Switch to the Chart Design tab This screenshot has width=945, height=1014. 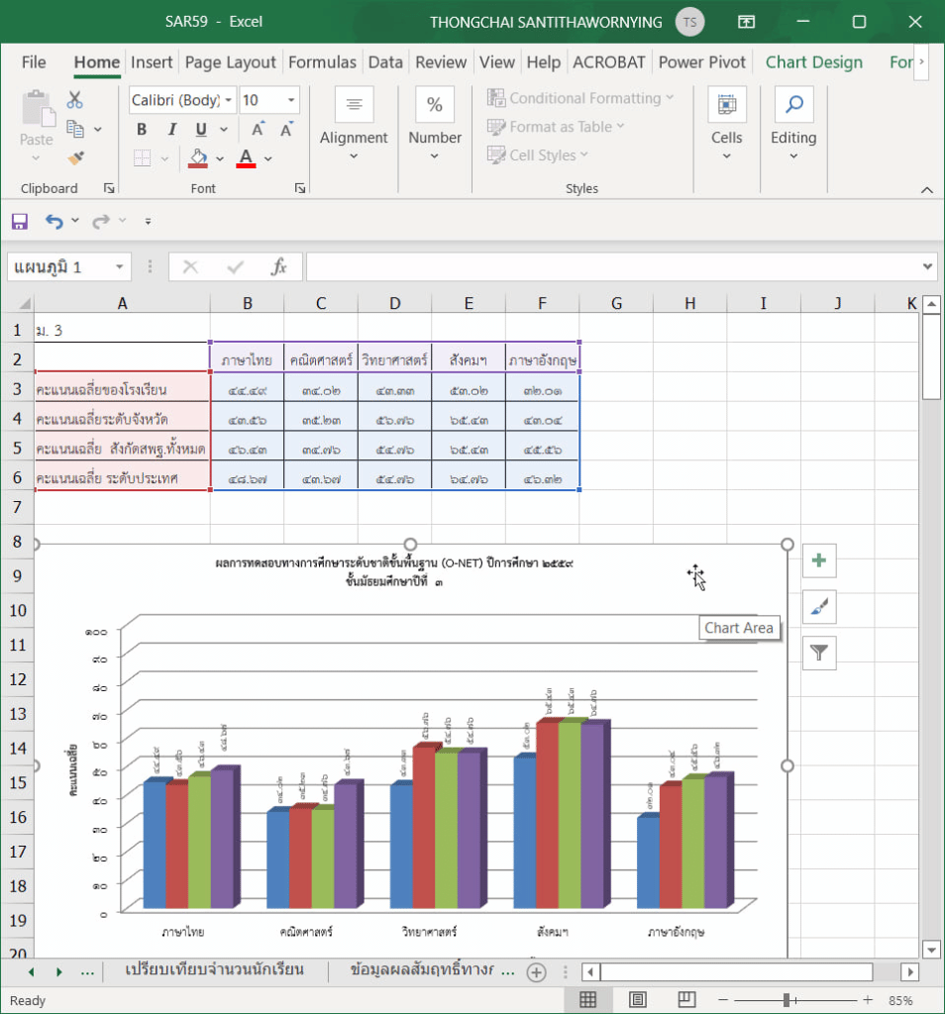(813, 62)
